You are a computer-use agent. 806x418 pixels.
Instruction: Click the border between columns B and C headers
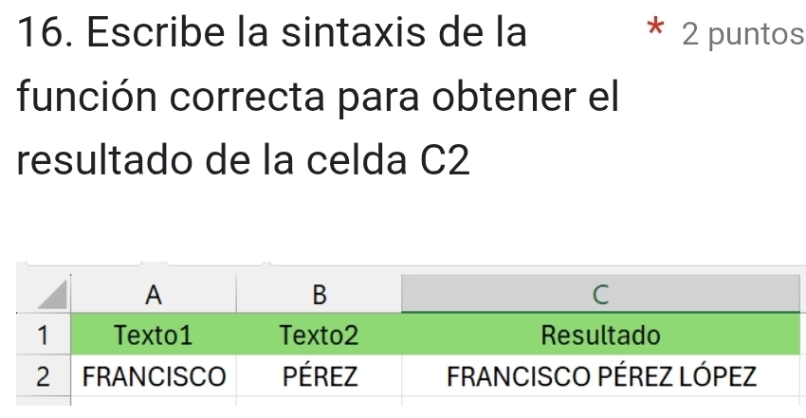coord(401,294)
